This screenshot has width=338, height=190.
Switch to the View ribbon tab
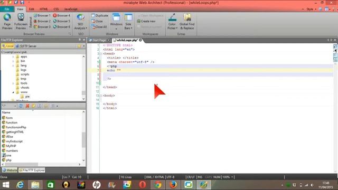(x=20, y=9)
